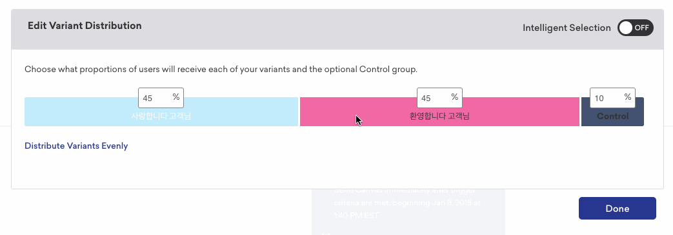Image resolution: width=673 pixels, height=235 pixels.
Task: Click the Control label text
Action: (x=612, y=117)
